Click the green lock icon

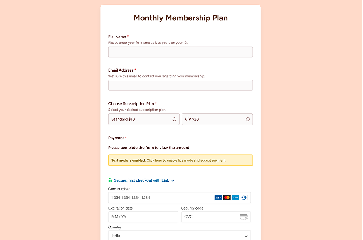[x=110, y=180]
